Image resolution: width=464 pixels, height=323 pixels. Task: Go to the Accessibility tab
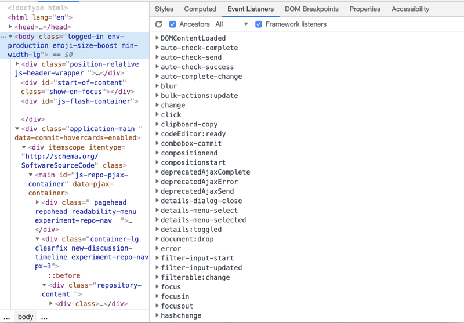(410, 9)
